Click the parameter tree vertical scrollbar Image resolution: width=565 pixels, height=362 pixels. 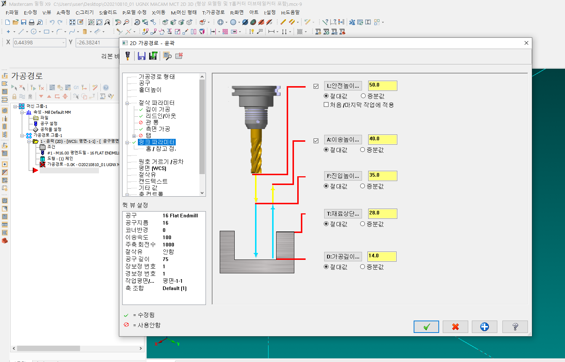(202, 134)
